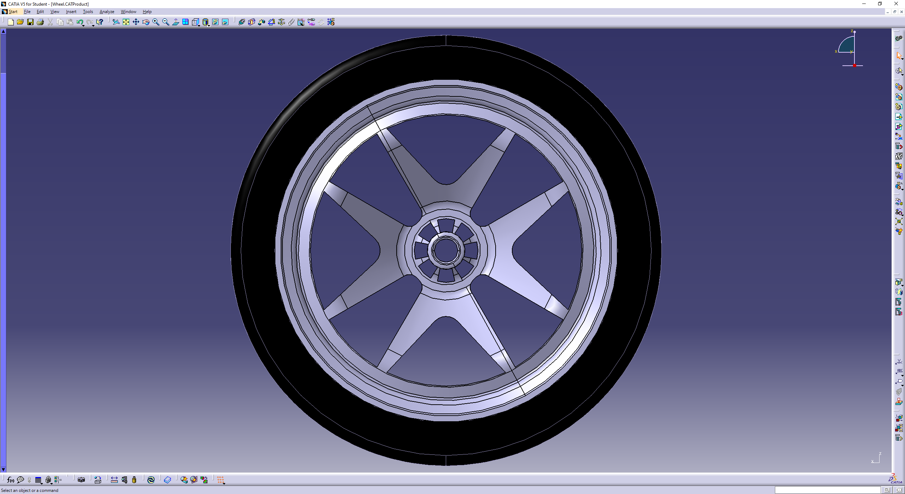Select the Measure Between ruler tool
The height and width of the screenshot is (494, 905).
[114, 480]
